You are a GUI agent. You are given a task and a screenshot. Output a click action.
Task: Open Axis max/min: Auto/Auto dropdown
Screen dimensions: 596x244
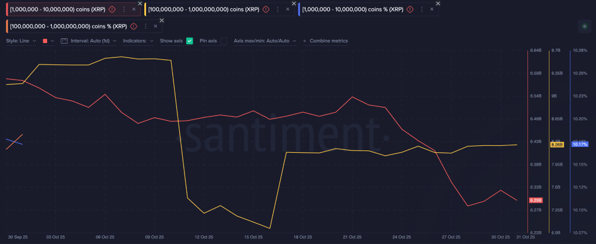[x=265, y=41]
